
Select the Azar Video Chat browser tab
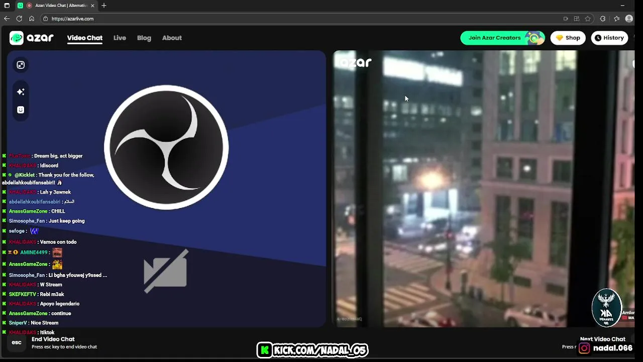pos(55,6)
